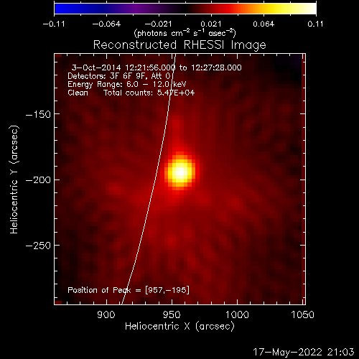Click the white end of the colorbar

[310, 9]
